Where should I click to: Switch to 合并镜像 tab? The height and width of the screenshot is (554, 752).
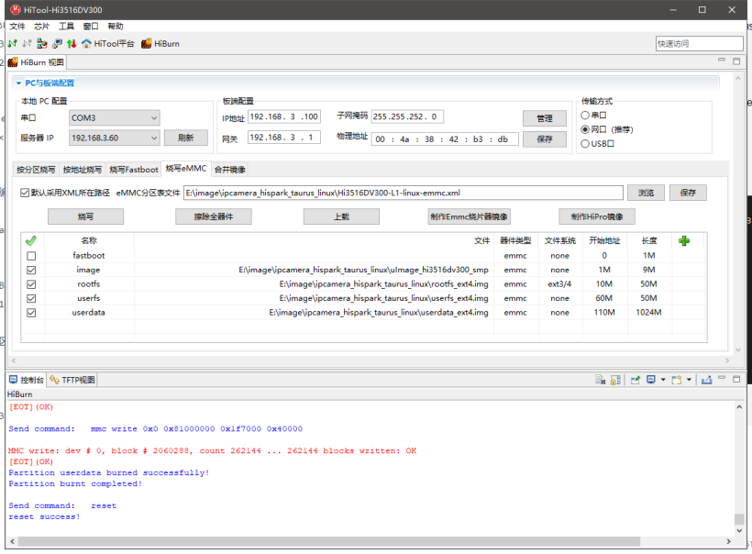[x=229, y=170]
